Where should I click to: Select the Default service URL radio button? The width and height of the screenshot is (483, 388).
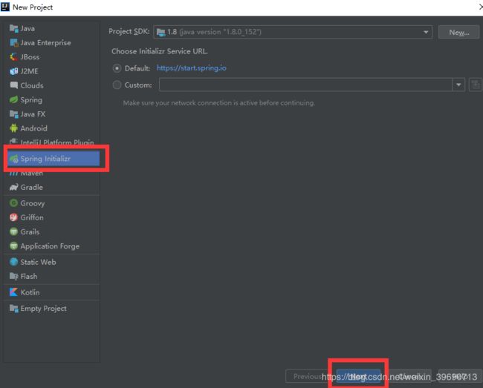117,68
